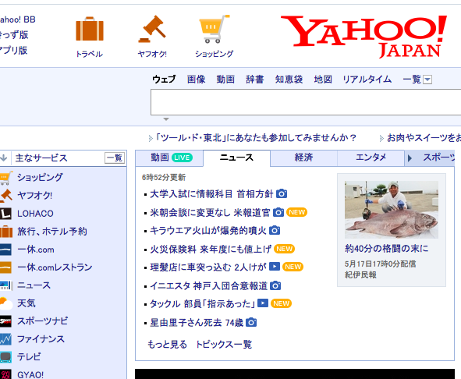This screenshot has height=379, width=461.
Task: Click camera icon next to キラウエア火山 headline
Action: point(275,230)
